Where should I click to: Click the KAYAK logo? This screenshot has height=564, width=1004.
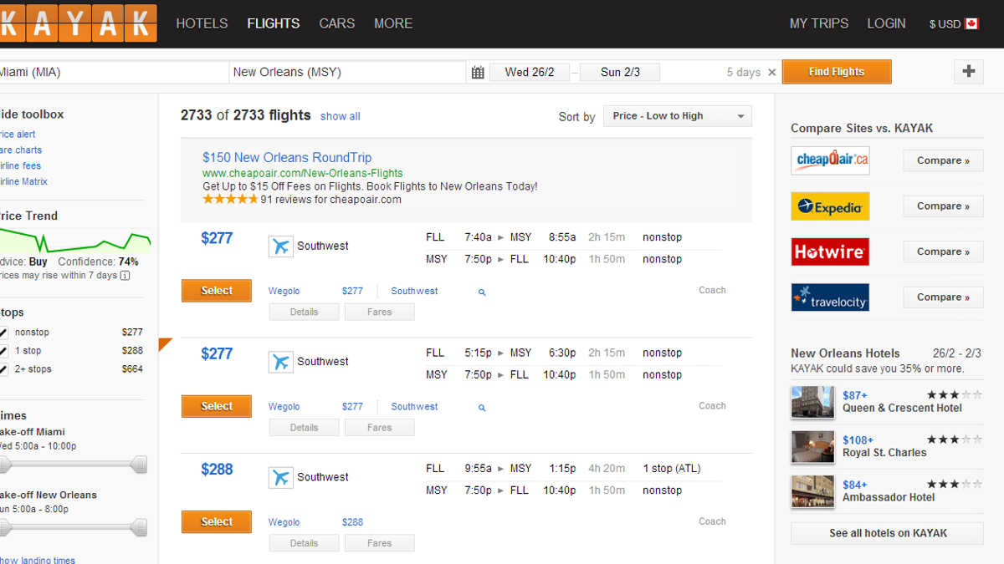click(79, 23)
